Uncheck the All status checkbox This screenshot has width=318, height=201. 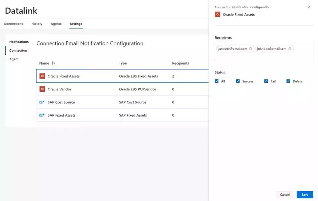(217, 81)
